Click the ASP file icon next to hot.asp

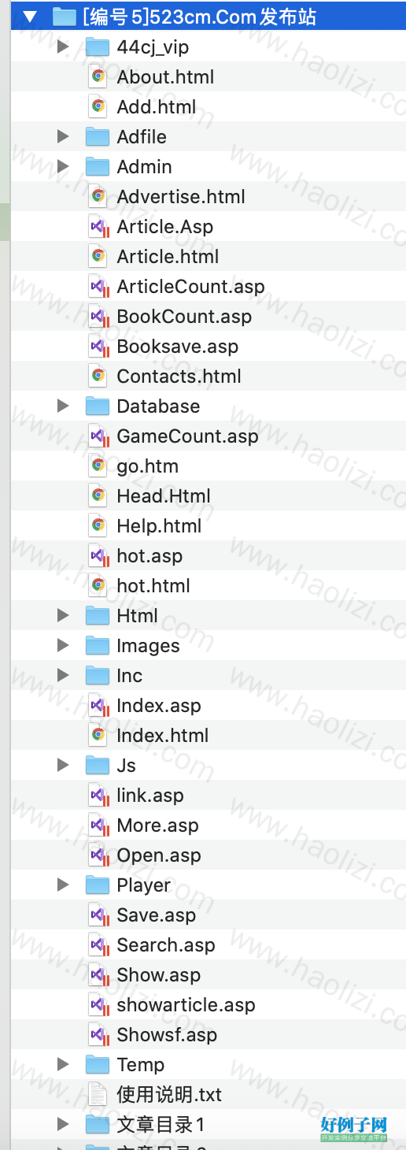pos(98,556)
